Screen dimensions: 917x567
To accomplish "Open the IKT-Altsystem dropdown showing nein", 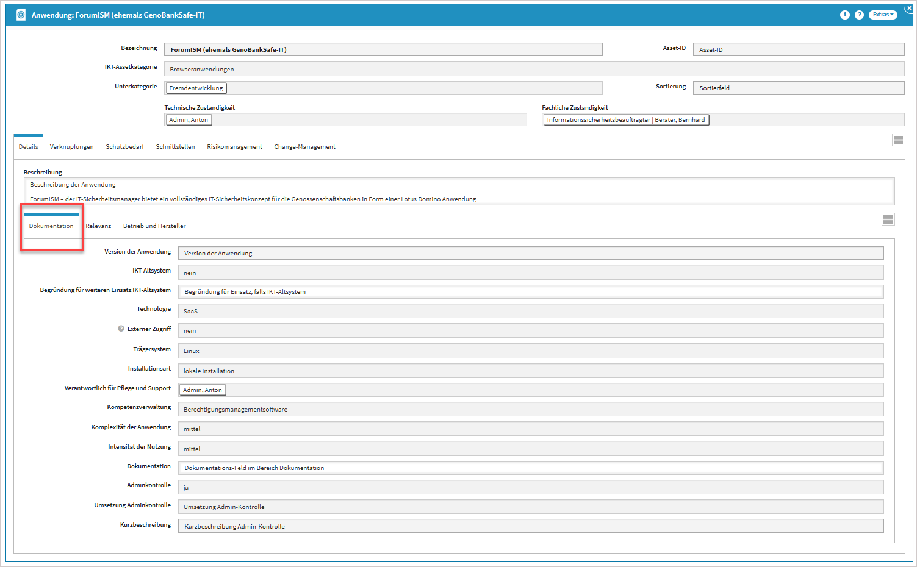I will (x=531, y=273).
